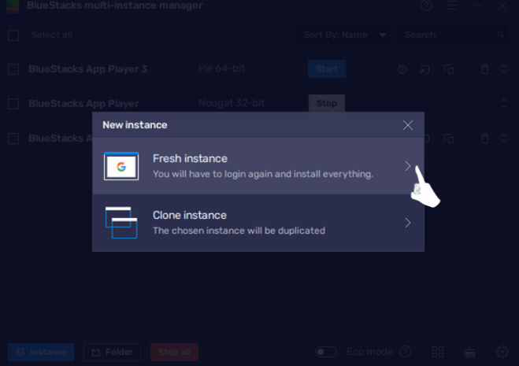This screenshot has height=366, width=519.
Task: Check the third instance row checkbox
Action: click(x=13, y=139)
